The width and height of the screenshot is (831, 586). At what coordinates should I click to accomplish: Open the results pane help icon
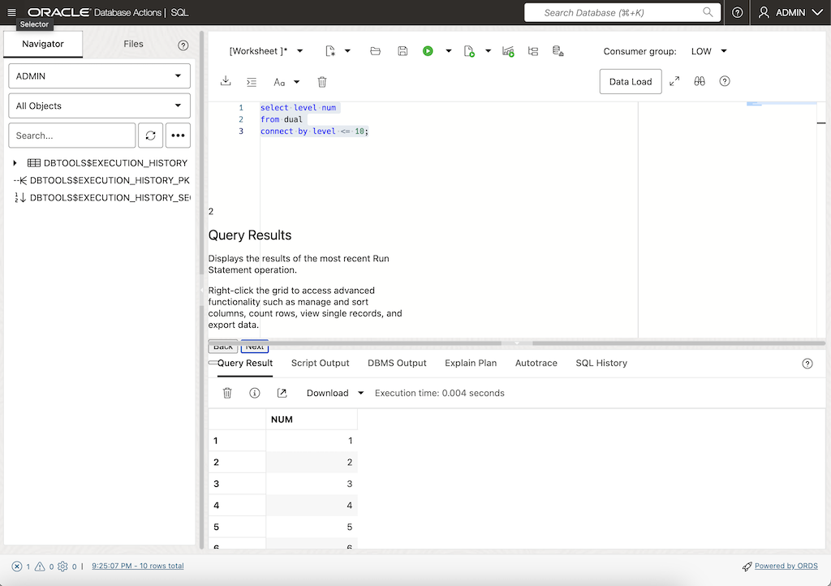click(x=807, y=364)
